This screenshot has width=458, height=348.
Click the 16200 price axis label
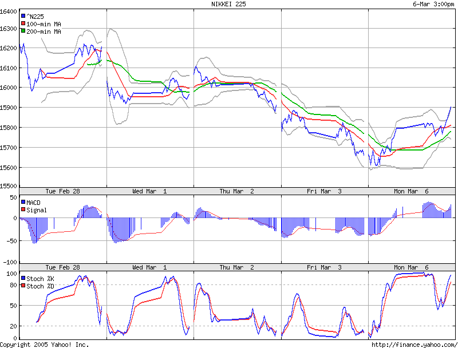click(x=9, y=48)
